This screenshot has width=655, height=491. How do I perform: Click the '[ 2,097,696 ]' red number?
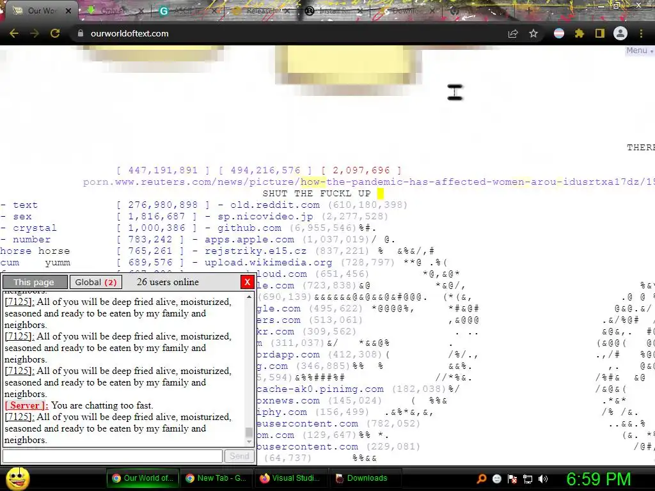point(361,170)
